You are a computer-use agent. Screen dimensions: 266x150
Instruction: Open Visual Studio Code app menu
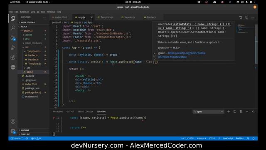(x=38, y=2)
